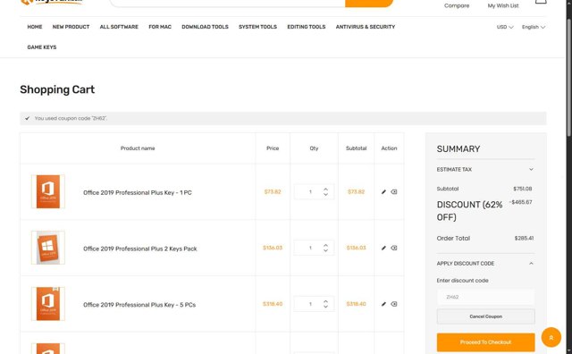The width and height of the screenshot is (572, 354).
Task: Increase quantity for 2 Keys Pack
Action: (x=325, y=245)
